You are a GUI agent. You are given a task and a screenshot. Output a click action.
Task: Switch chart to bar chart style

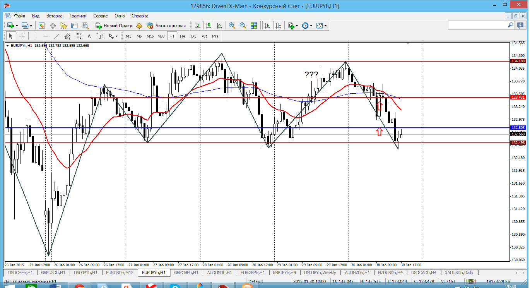(198, 26)
